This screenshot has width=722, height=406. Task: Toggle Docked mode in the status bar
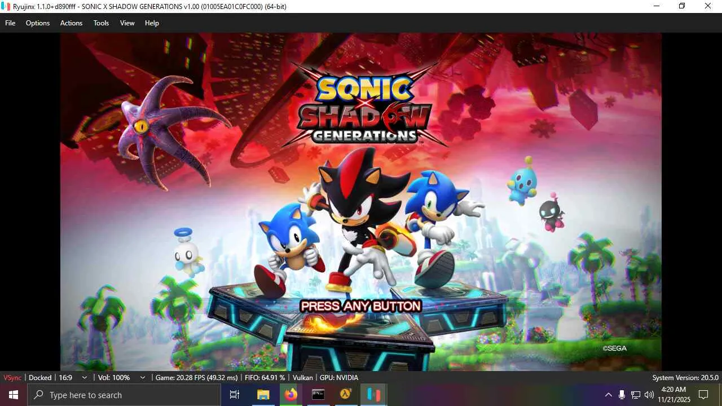coord(40,378)
